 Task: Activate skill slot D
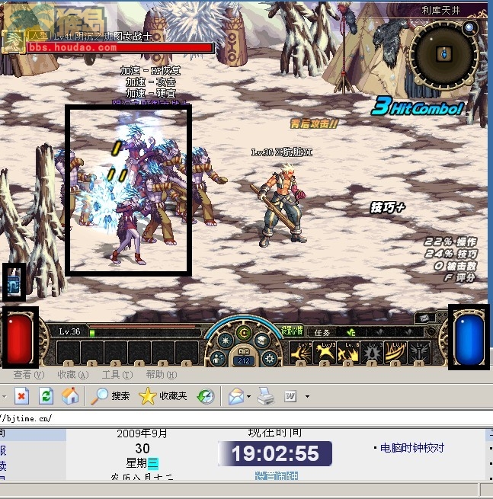coord(348,353)
